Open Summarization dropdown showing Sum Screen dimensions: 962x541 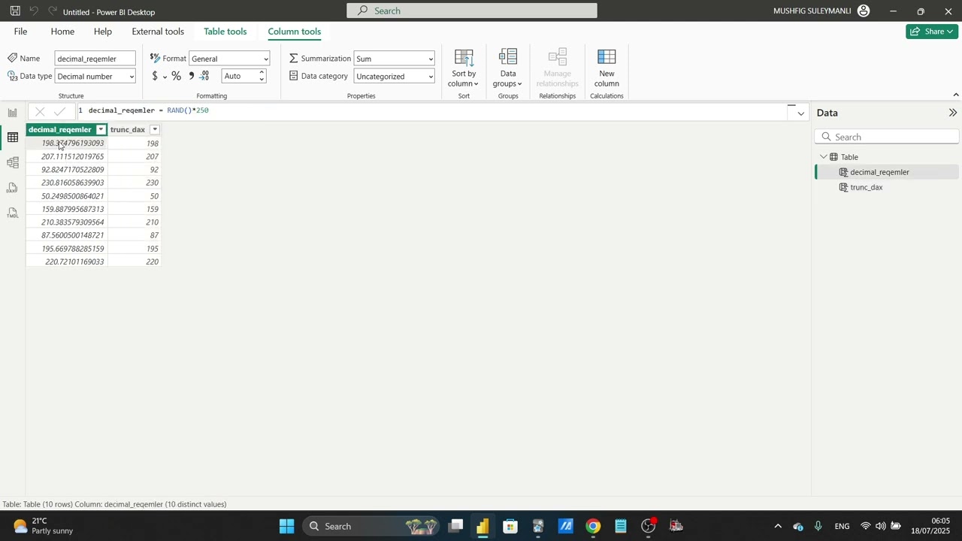[395, 59]
